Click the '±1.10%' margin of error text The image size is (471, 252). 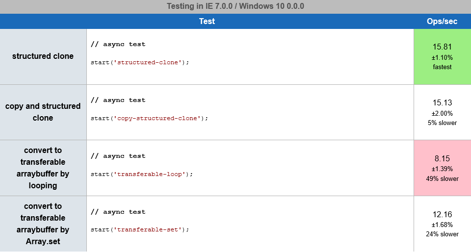442,57
